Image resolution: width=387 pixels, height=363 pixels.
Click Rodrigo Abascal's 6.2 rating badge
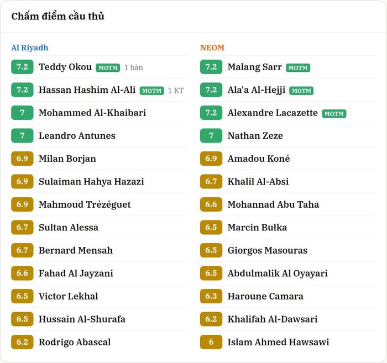pyautogui.click(x=22, y=342)
